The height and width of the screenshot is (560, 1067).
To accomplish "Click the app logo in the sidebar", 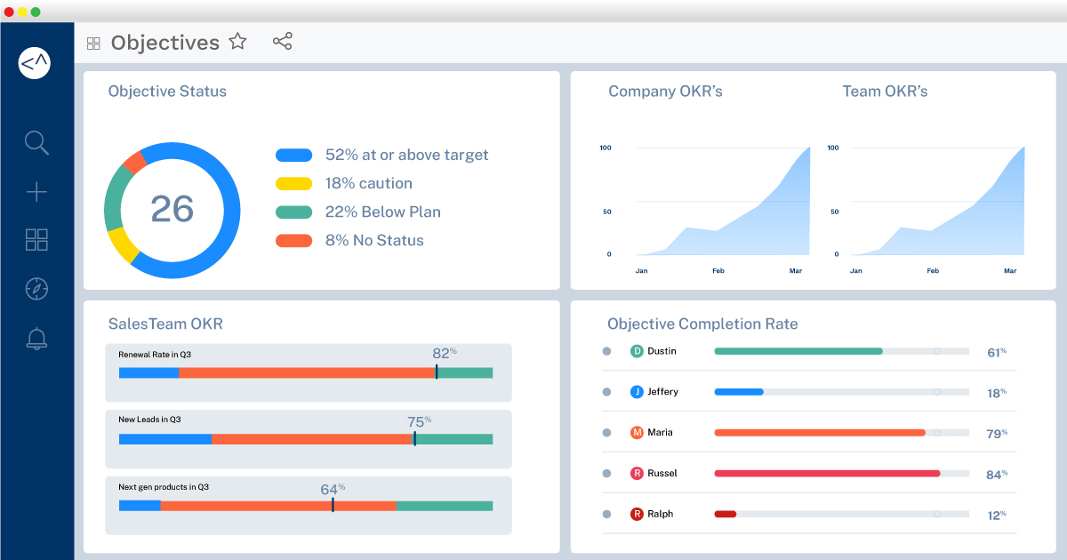I will pos(35,63).
